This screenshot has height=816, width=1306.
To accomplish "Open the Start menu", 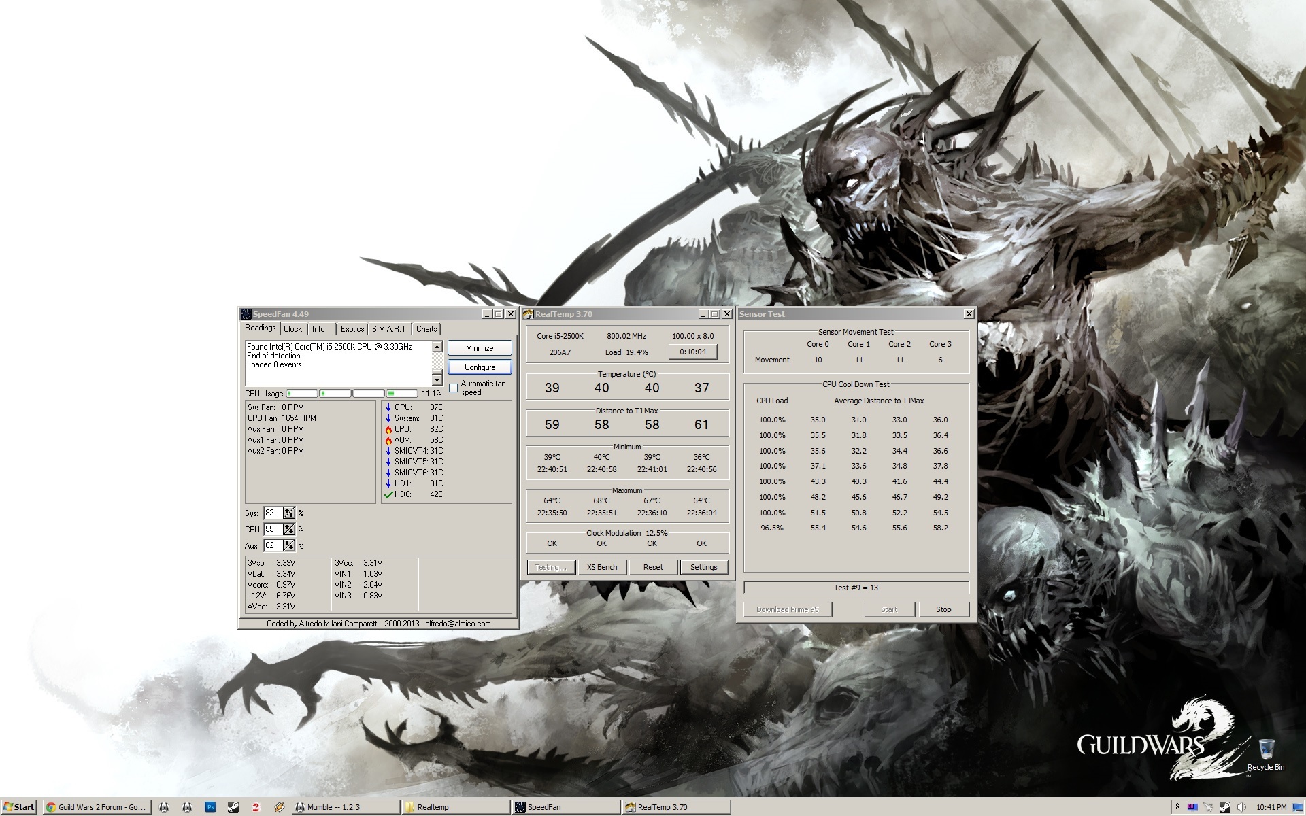I will coord(19,807).
